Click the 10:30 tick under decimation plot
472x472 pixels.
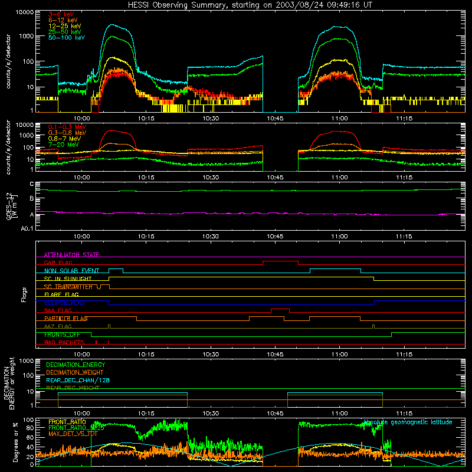pyautogui.click(x=211, y=414)
